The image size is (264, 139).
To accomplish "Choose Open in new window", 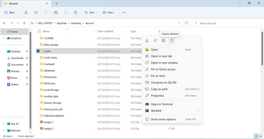I will (x=172, y=63).
